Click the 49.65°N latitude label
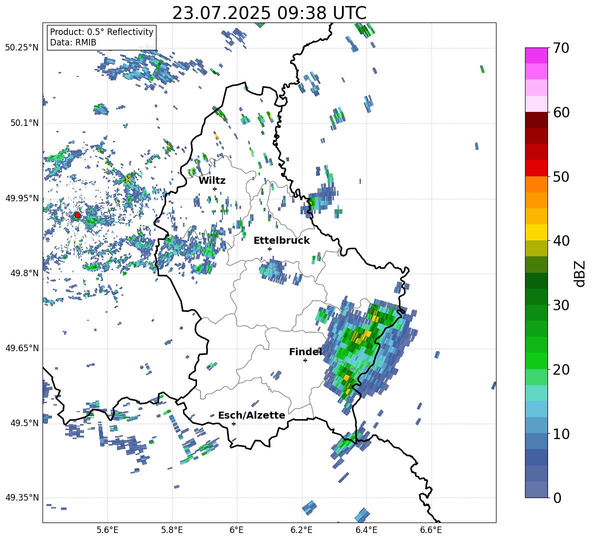Screen dimensions: 592x540 coord(22,348)
